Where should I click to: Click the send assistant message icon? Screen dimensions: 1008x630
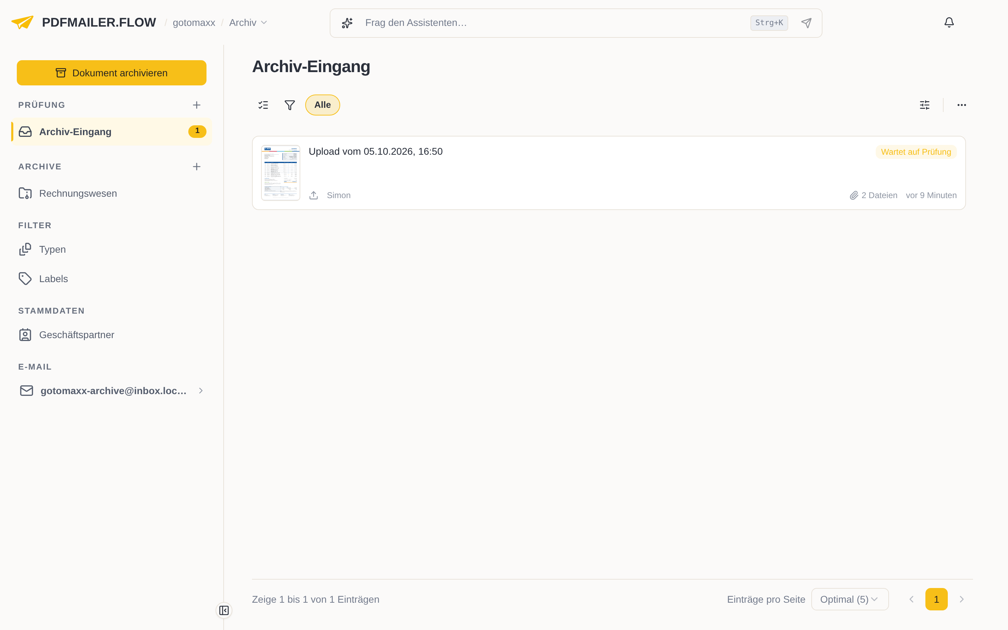[x=806, y=23]
